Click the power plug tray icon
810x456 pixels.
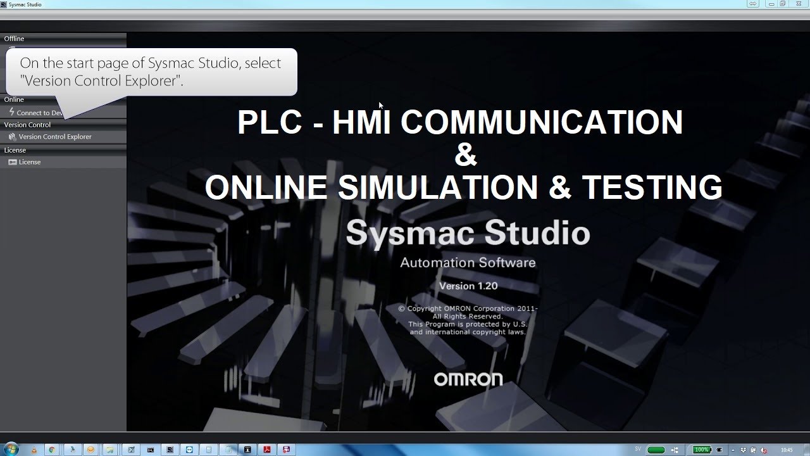[719, 450]
